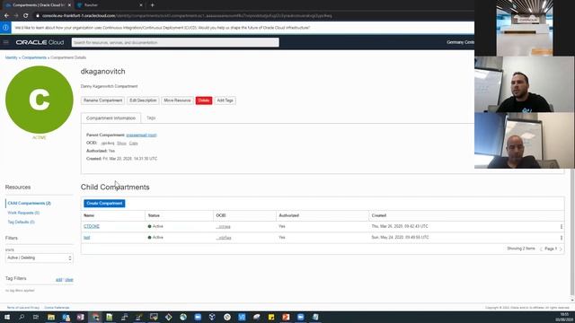Open the yellow Sticky Notes taskbar icon
The width and height of the screenshot is (575, 323).
tap(271, 317)
